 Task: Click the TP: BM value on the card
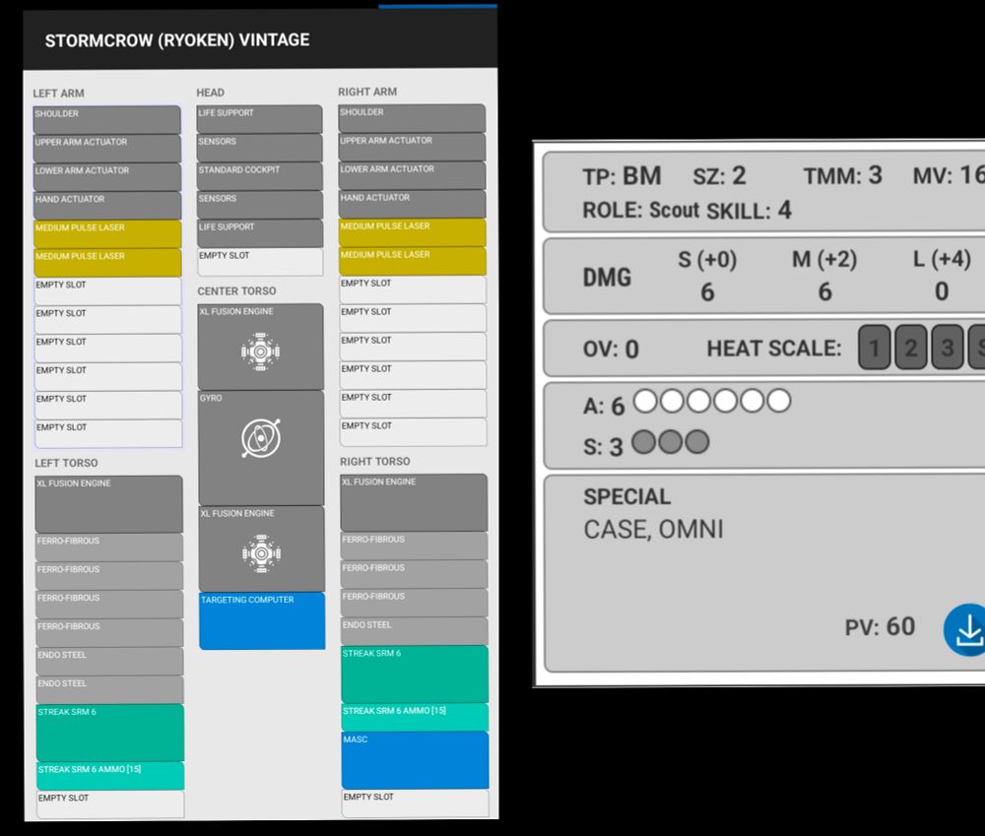click(x=622, y=176)
